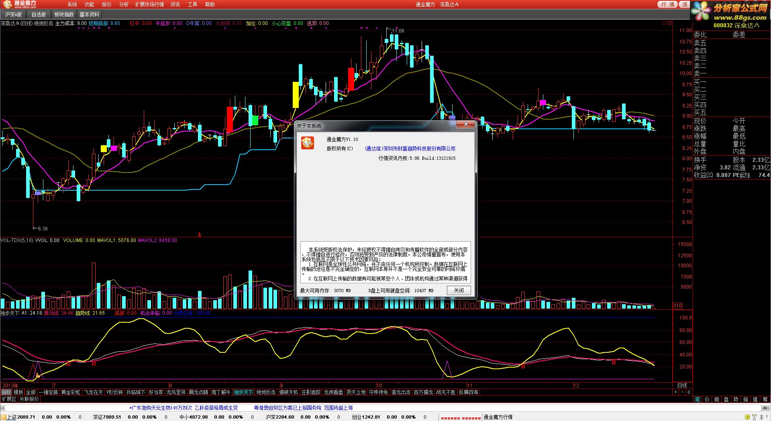Switch side panel to the 值 tab
The width and height of the screenshot is (771, 421).
tap(755, 399)
